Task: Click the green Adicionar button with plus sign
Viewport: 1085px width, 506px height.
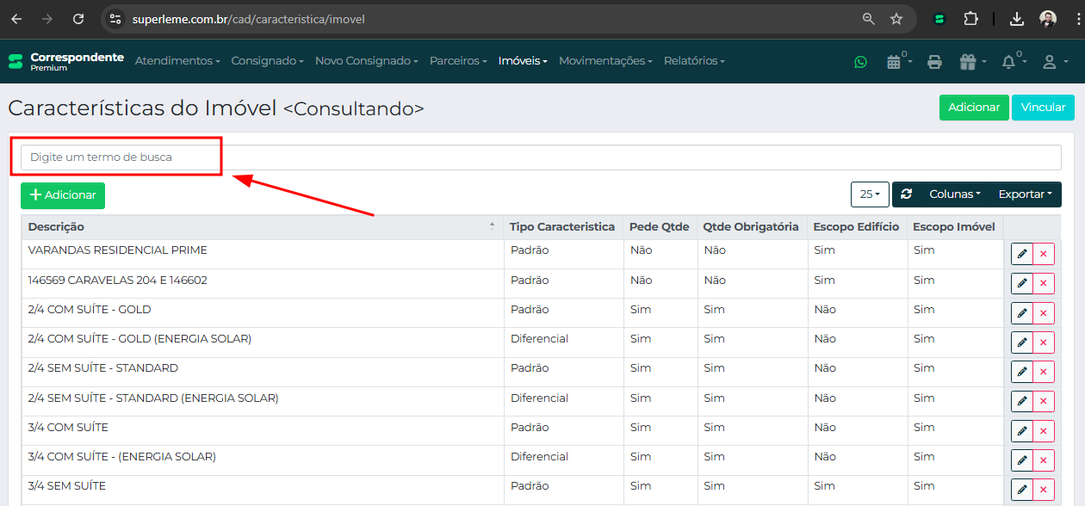Action: [63, 195]
